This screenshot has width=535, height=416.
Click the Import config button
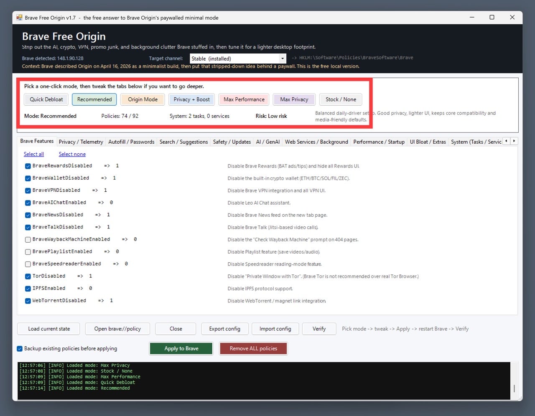[x=275, y=329]
